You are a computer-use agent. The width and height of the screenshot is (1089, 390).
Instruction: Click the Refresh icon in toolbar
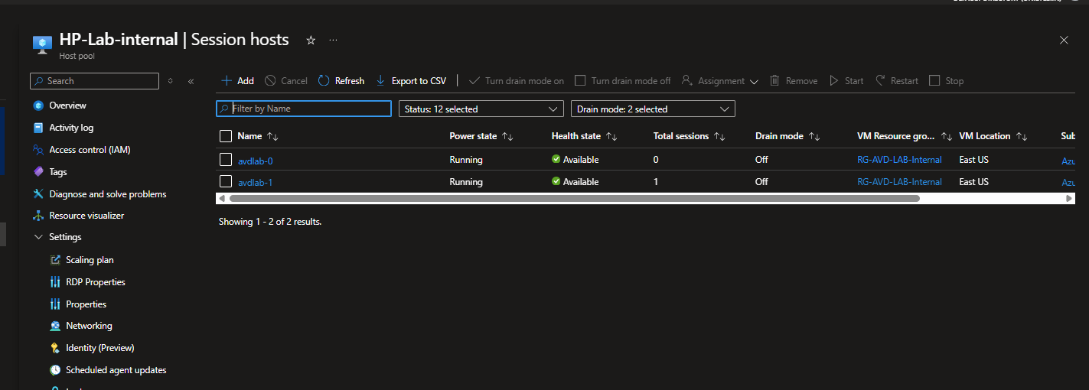(324, 80)
